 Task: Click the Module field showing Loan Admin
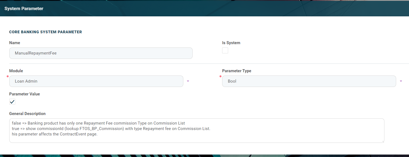point(96,81)
